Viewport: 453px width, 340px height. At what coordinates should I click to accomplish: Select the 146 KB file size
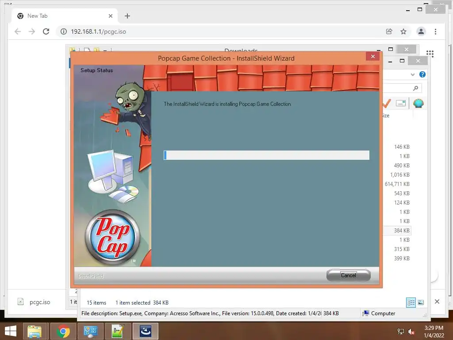402,147
